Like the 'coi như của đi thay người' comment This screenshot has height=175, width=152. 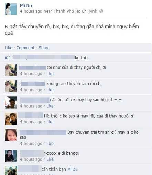click(50, 74)
